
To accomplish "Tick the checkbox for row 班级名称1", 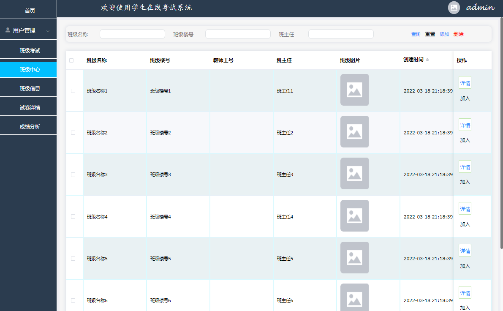I will [73, 91].
